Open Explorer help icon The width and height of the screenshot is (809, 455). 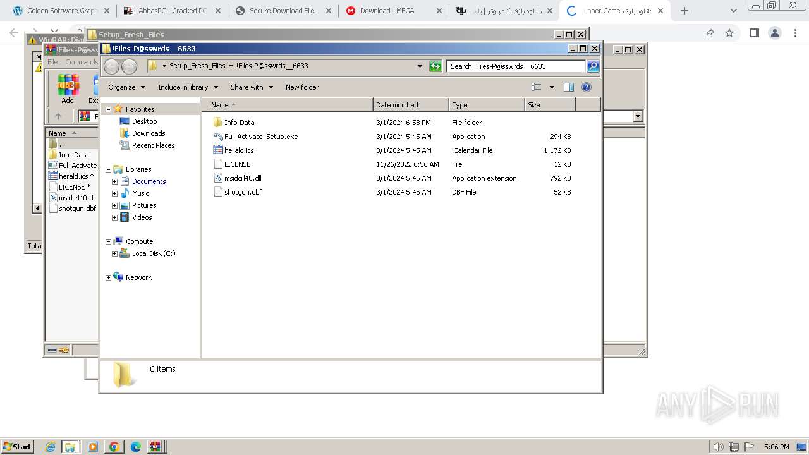586,87
